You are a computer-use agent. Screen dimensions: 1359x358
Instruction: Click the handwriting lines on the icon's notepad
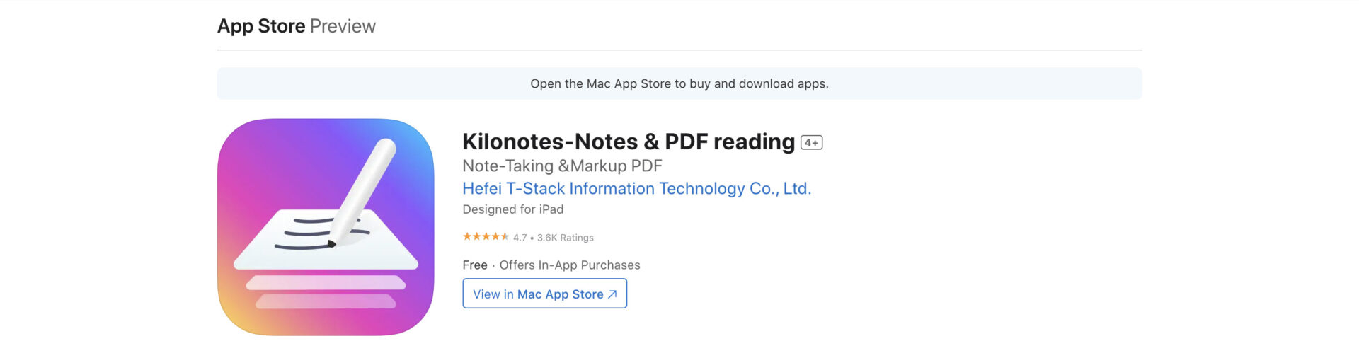coord(304,233)
